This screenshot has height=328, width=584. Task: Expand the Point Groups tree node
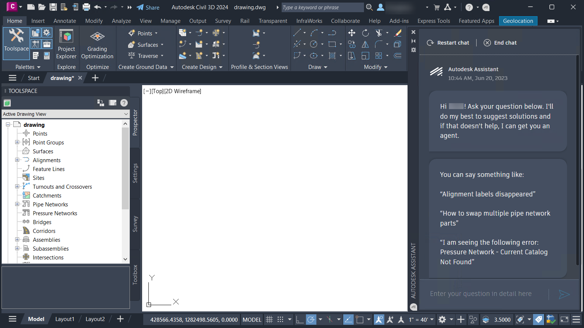point(17,142)
